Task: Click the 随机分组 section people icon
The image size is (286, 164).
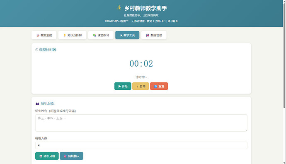Action: pyautogui.click(x=37, y=104)
